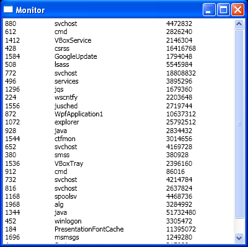Click memory value 2826240
Screen dimensions: 248x247
(179, 32)
